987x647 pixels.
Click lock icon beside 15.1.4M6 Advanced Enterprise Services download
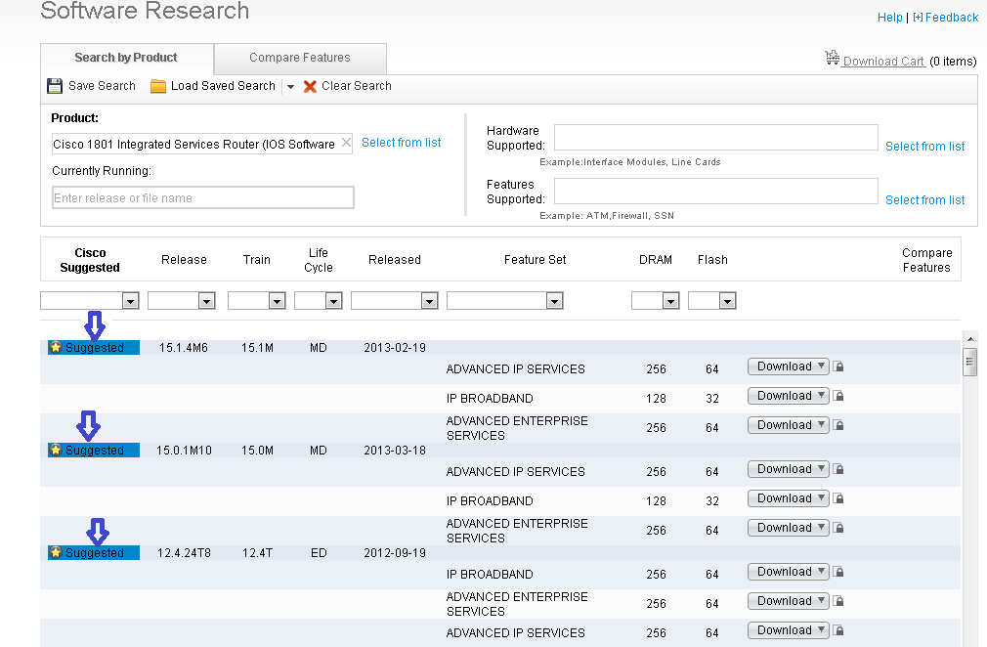click(x=838, y=425)
